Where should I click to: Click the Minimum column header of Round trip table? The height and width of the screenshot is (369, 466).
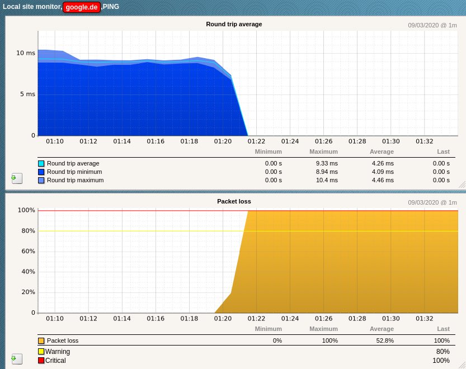pos(268,152)
